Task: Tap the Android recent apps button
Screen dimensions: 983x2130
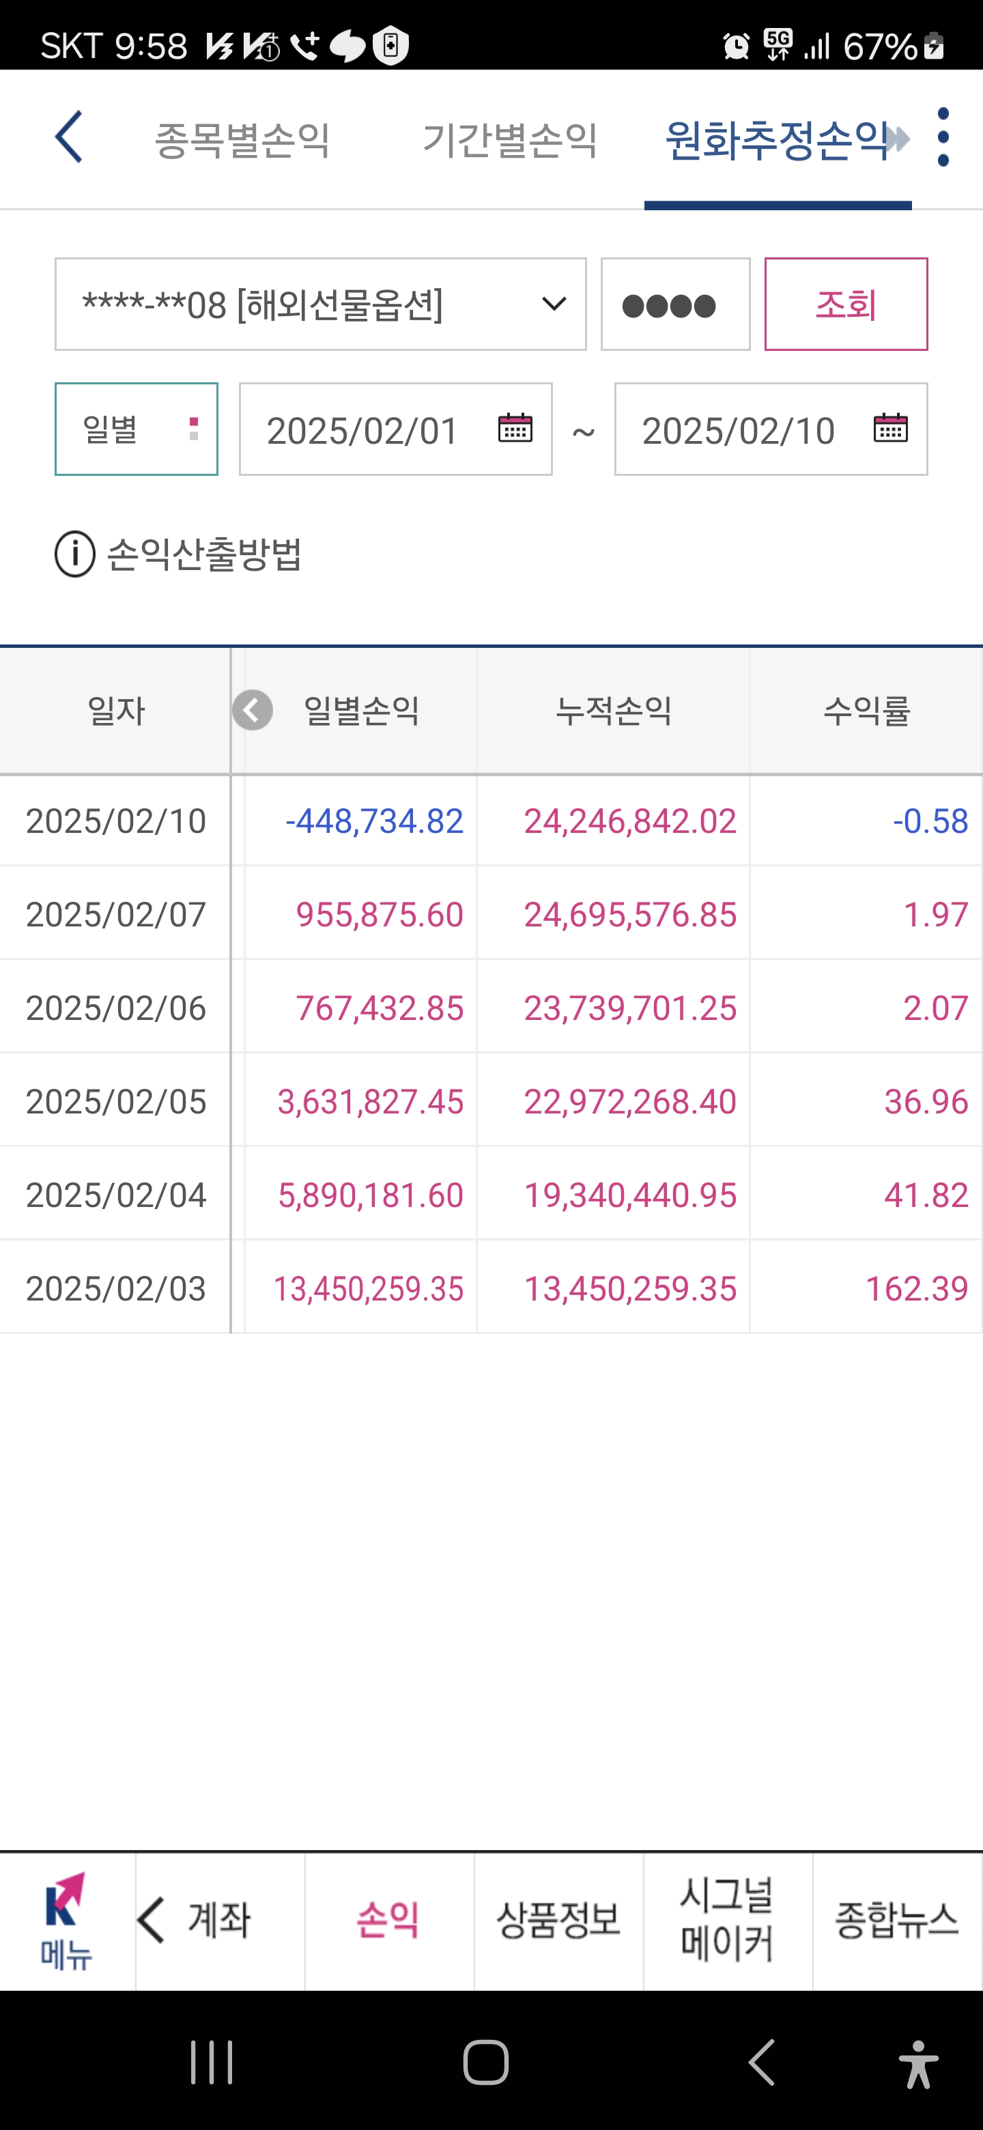Action: coord(212,2062)
